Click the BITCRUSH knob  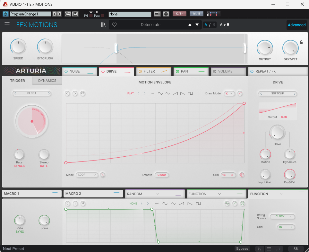[45, 47]
